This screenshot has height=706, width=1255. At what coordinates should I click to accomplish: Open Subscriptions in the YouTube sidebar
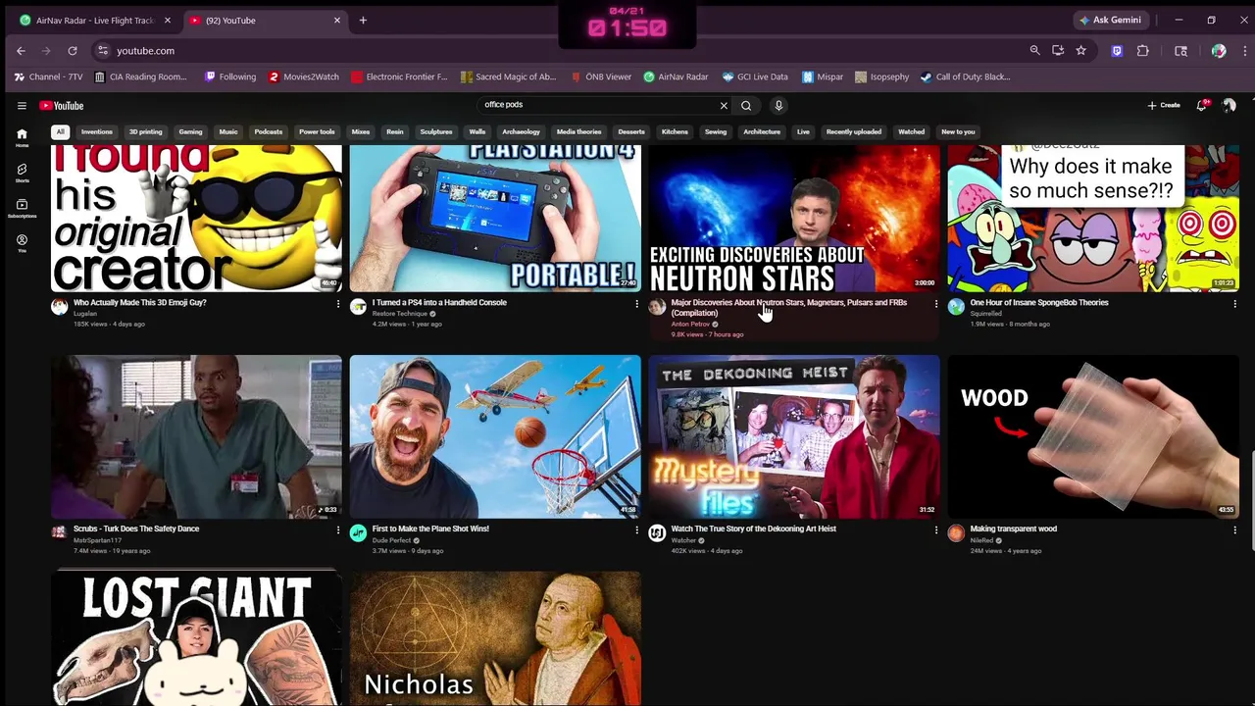click(x=22, y=209)
